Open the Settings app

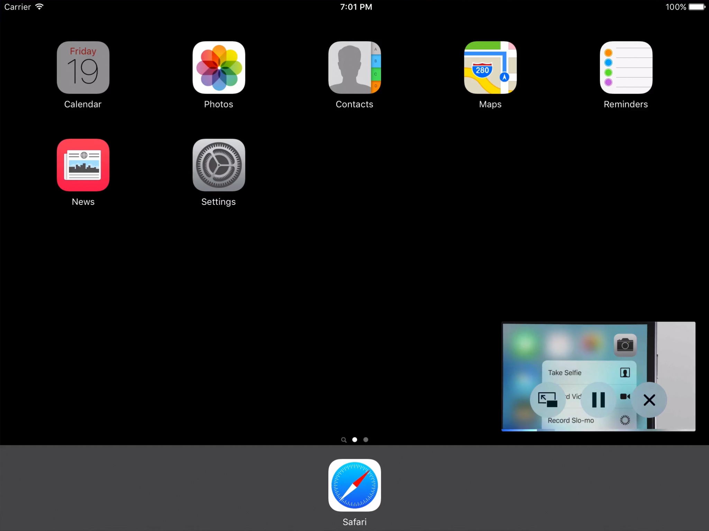pos(219,165)
